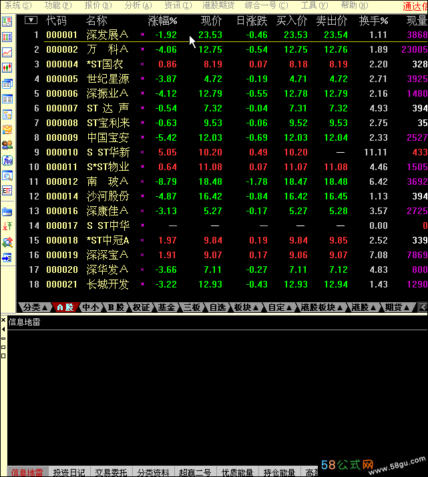Click the two-people users icon
428x477 pixels.
point(7,145)
